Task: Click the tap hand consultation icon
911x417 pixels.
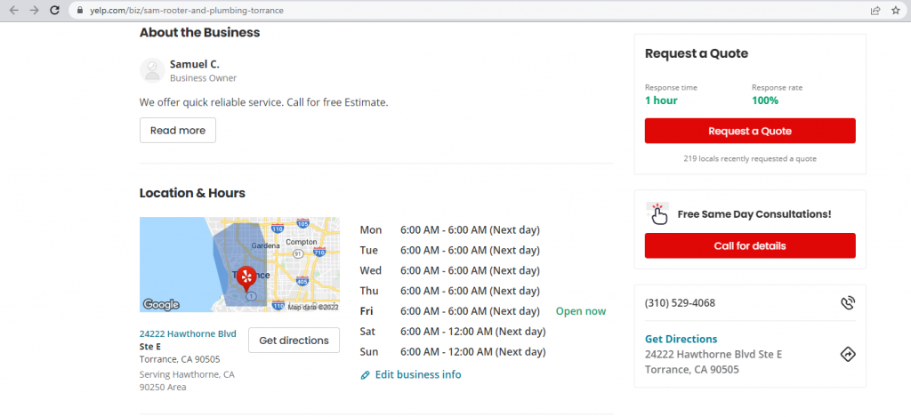Action: [x=658, y=214]
